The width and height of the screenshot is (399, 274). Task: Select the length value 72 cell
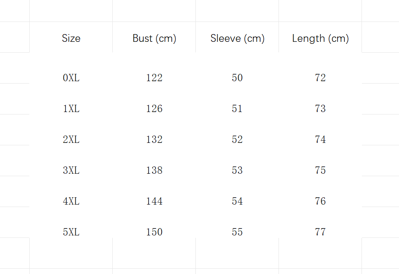click(x=320, y=78)
